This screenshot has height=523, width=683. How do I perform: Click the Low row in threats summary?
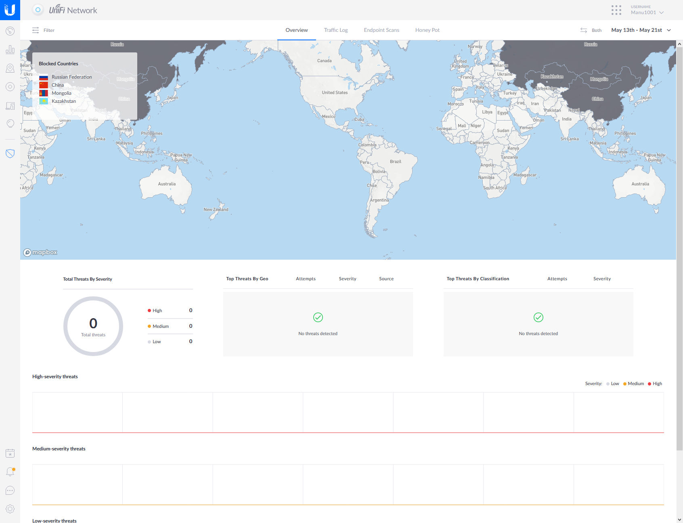[170, 342]
